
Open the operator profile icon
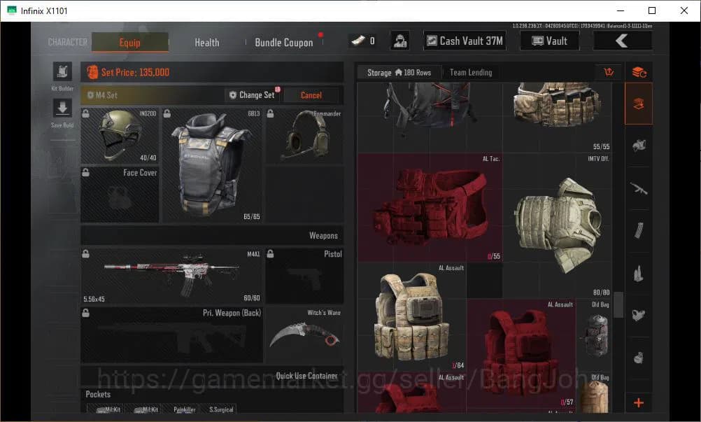tap(399, 41)
